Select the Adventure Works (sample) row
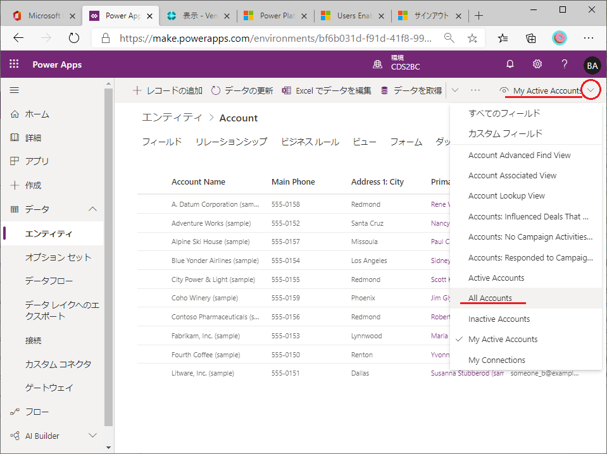 click(294, 223)
